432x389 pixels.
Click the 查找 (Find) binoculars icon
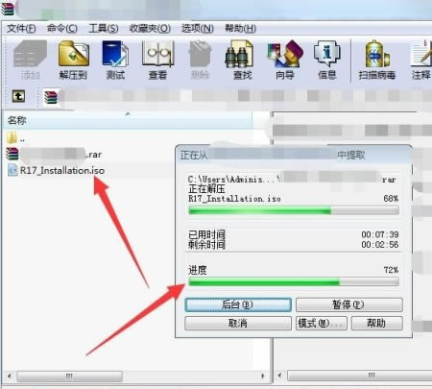[x=242, y=61]
